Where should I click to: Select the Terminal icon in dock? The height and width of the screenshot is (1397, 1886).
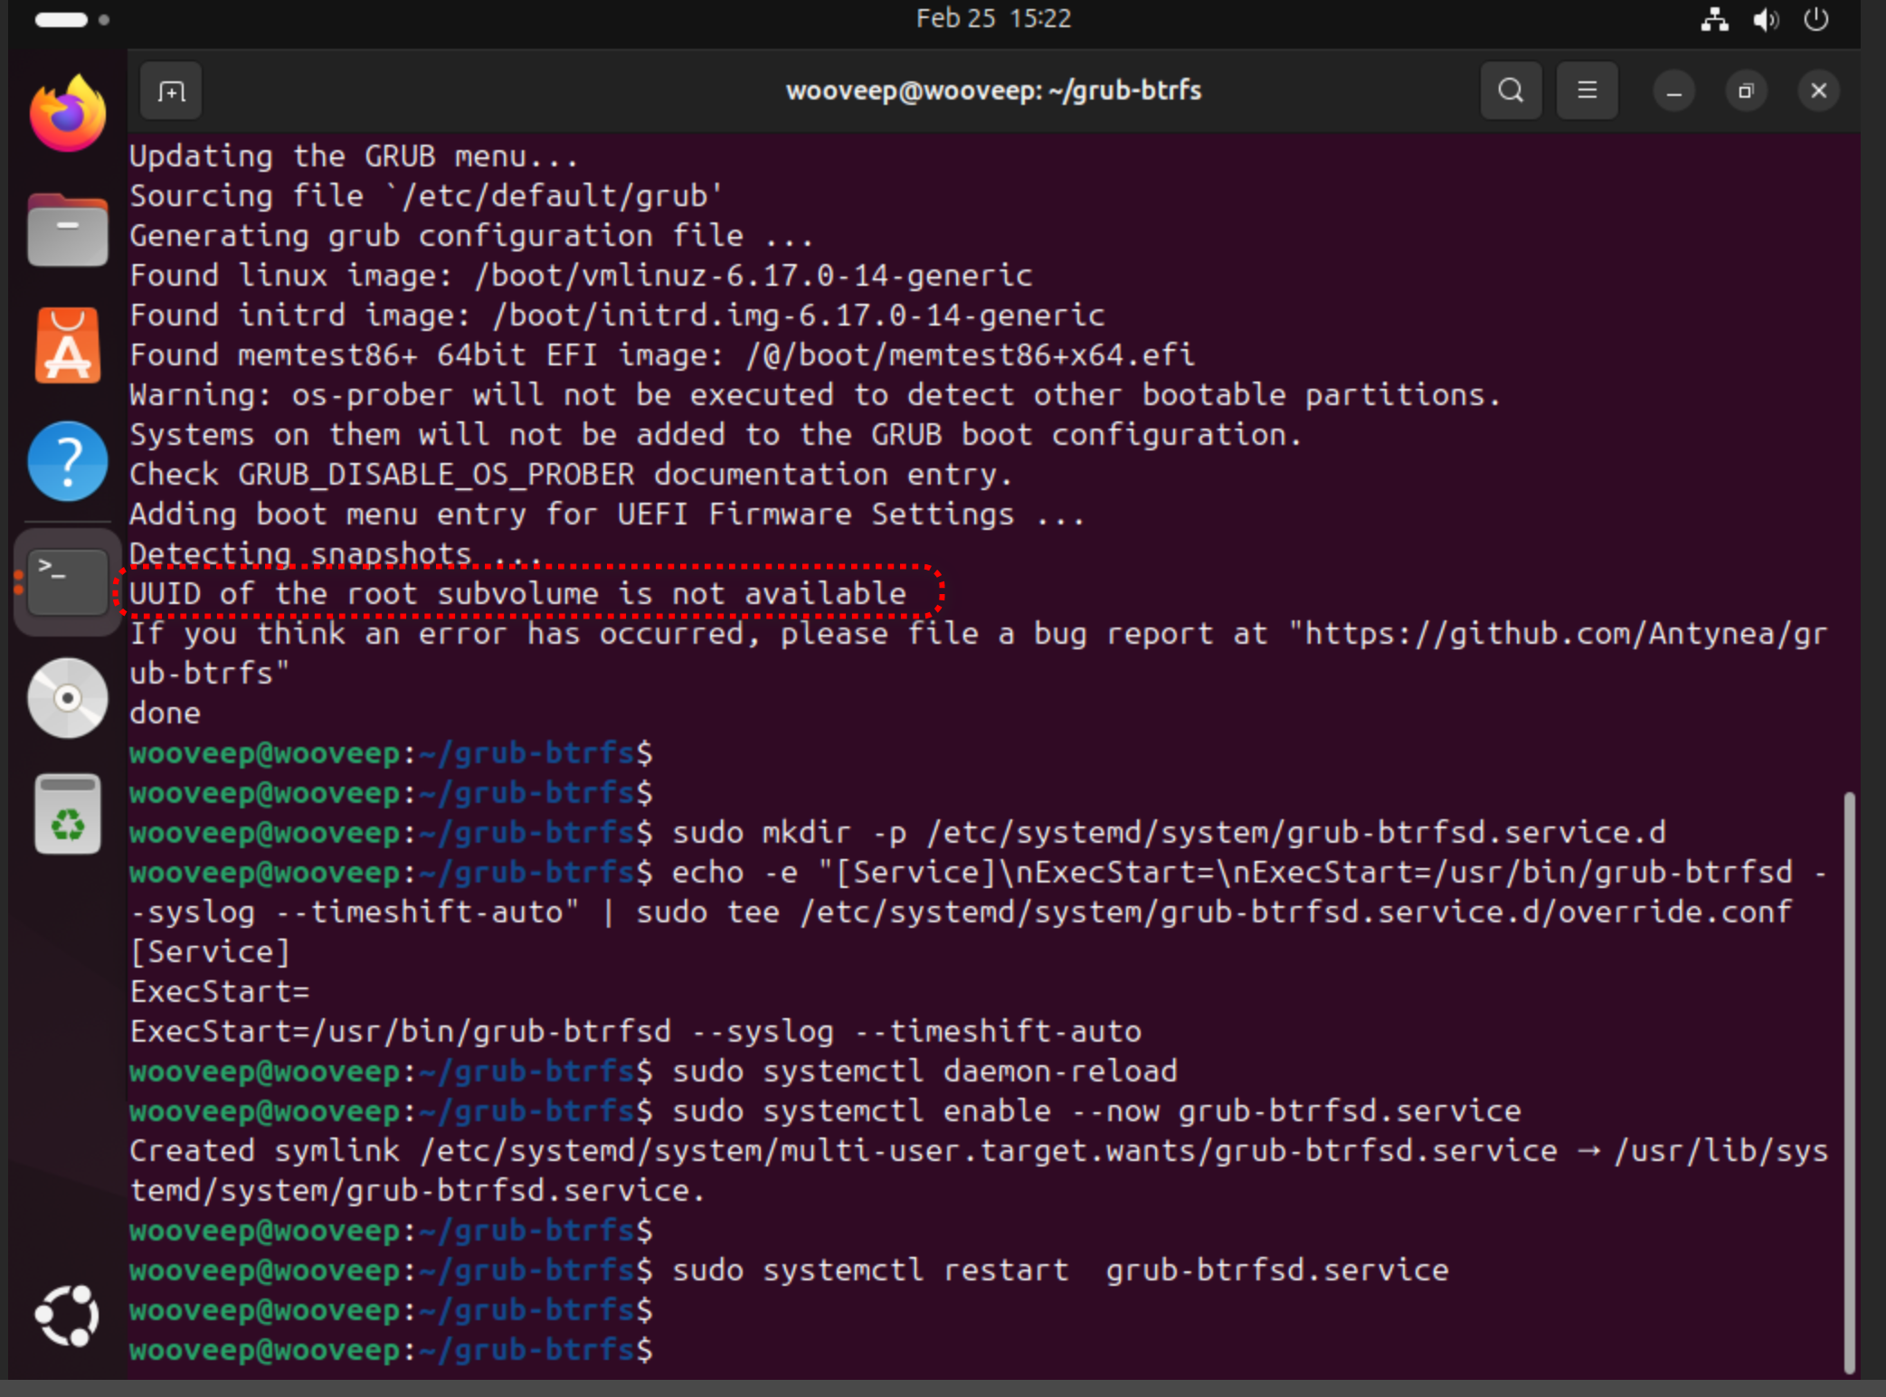pos(68,581)
